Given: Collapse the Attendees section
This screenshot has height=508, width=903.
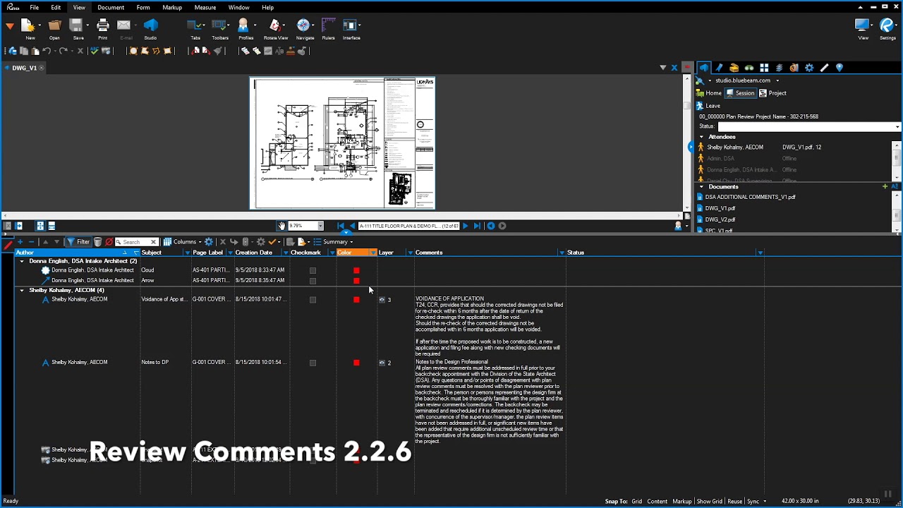Looking at the screenshot, I should (701, 137).
